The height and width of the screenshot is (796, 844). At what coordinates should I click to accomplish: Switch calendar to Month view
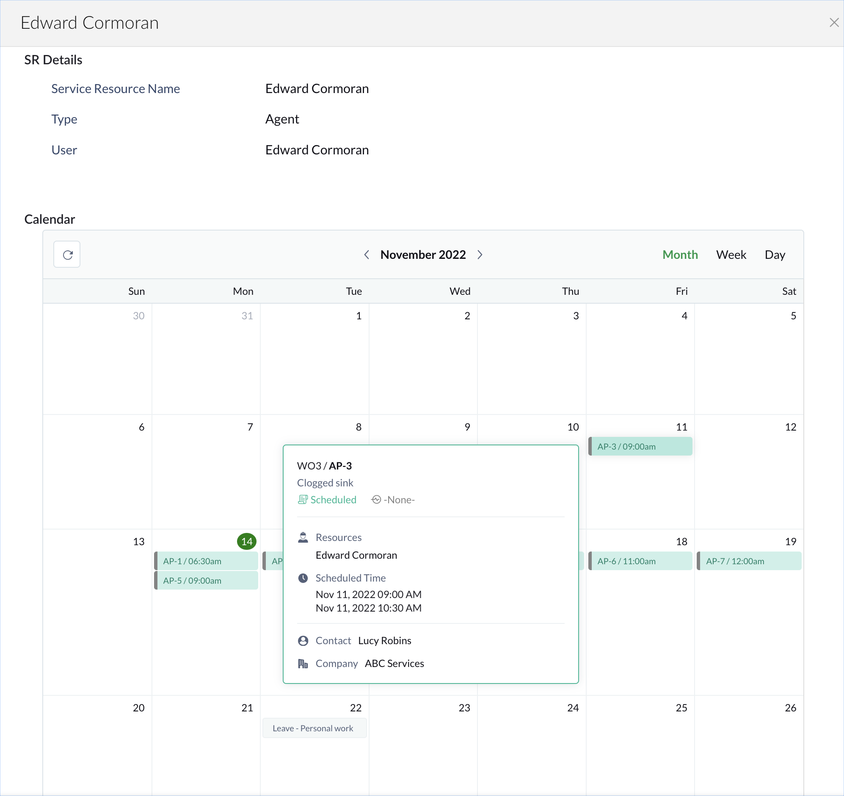point(680,255)
